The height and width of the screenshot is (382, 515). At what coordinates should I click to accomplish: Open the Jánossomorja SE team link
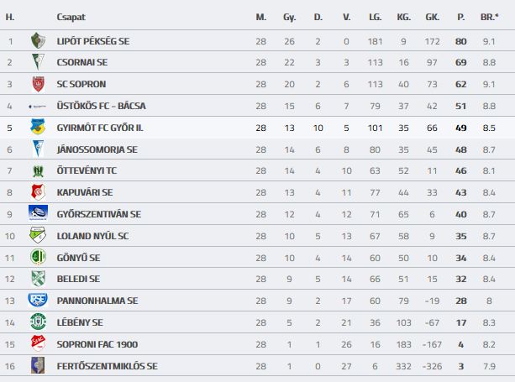click(x=97, y=149)
